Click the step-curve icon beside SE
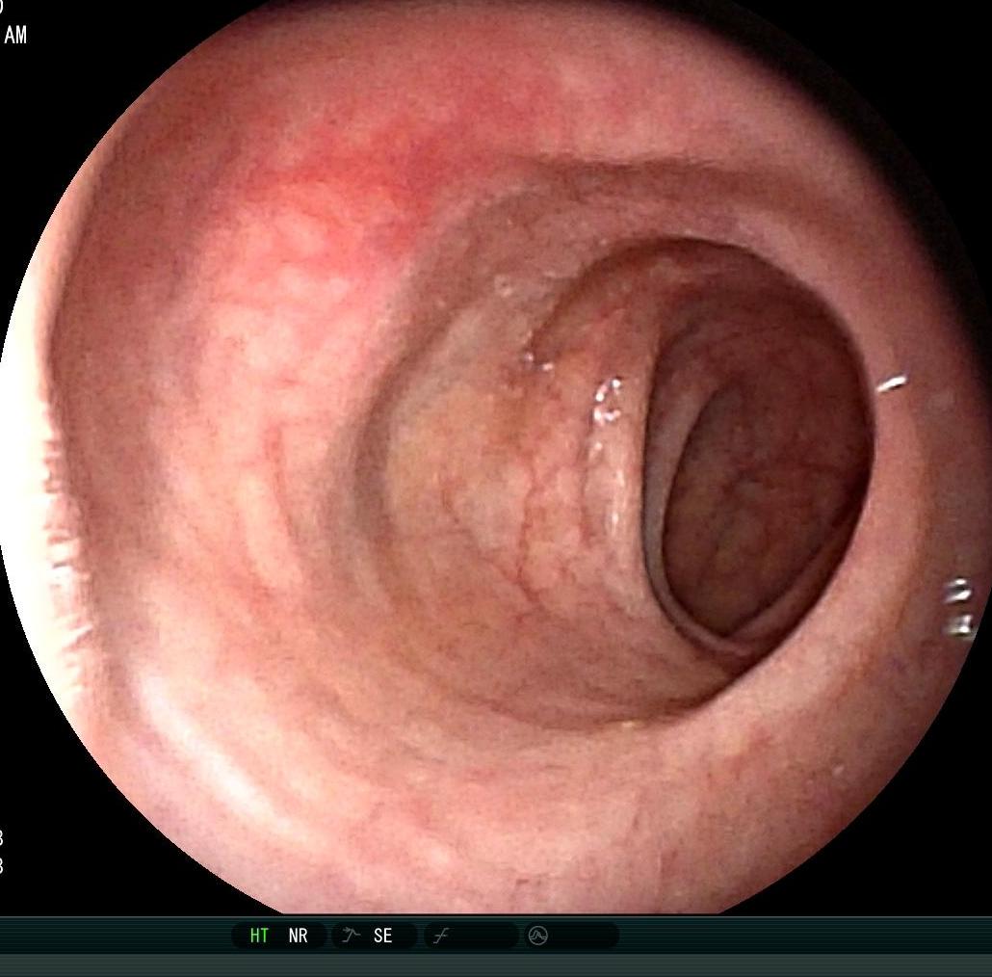The height and width of the screenshot is (977, 992). [x=352, y=935]
